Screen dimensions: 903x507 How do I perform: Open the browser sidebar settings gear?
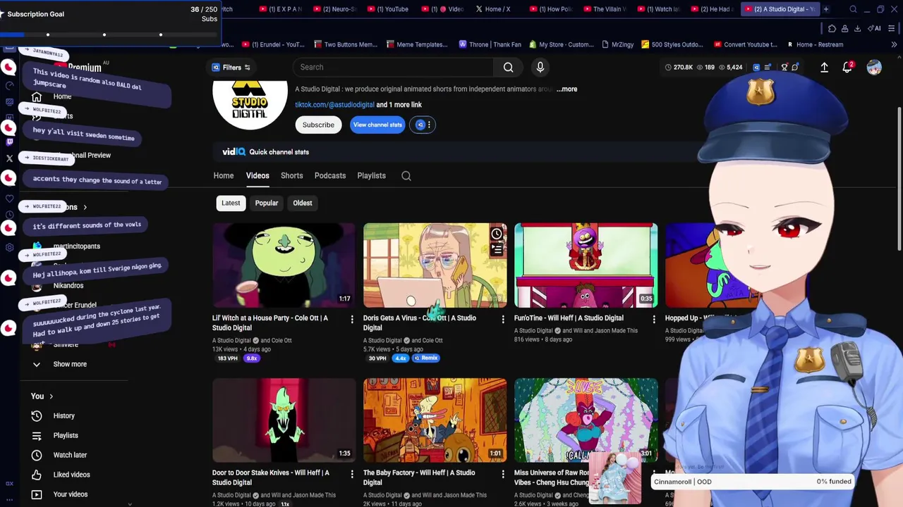pos(9,248)
